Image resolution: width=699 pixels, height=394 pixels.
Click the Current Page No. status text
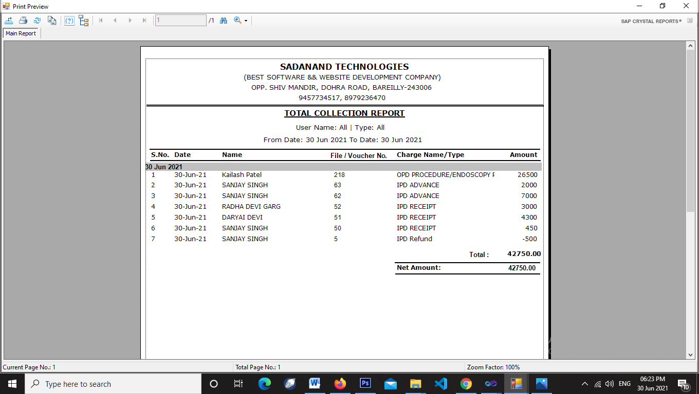pos(29,367)
